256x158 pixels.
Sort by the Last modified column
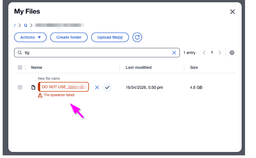(138, 68)
